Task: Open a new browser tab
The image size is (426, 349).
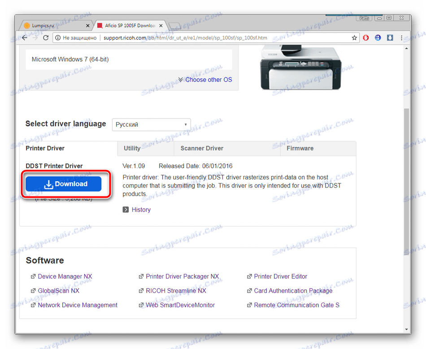Action: pos(174,26)
